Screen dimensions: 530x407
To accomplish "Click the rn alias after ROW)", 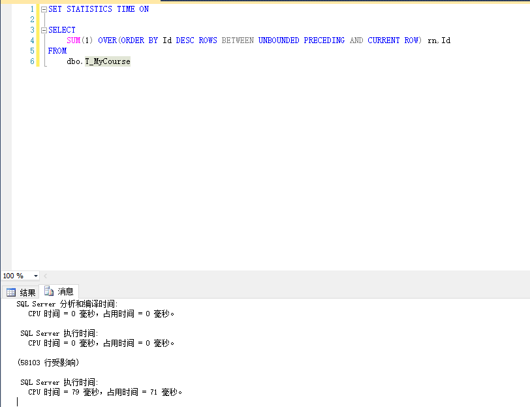I will [431, 41].
